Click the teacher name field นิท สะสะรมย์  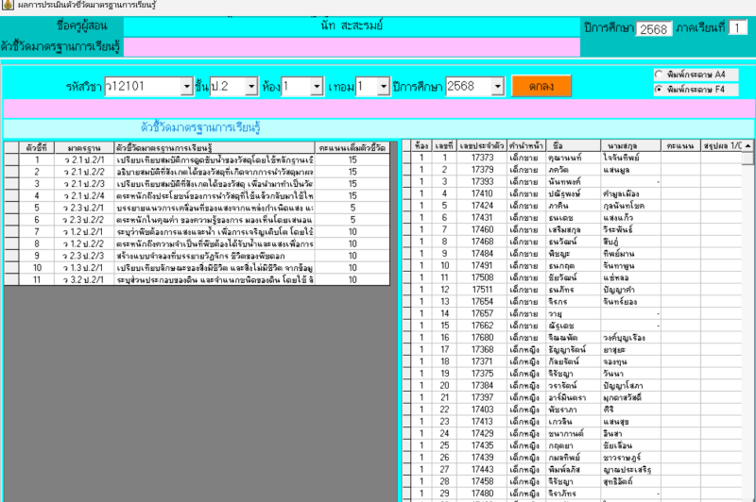pyautogui.click(x=350, y=25)
